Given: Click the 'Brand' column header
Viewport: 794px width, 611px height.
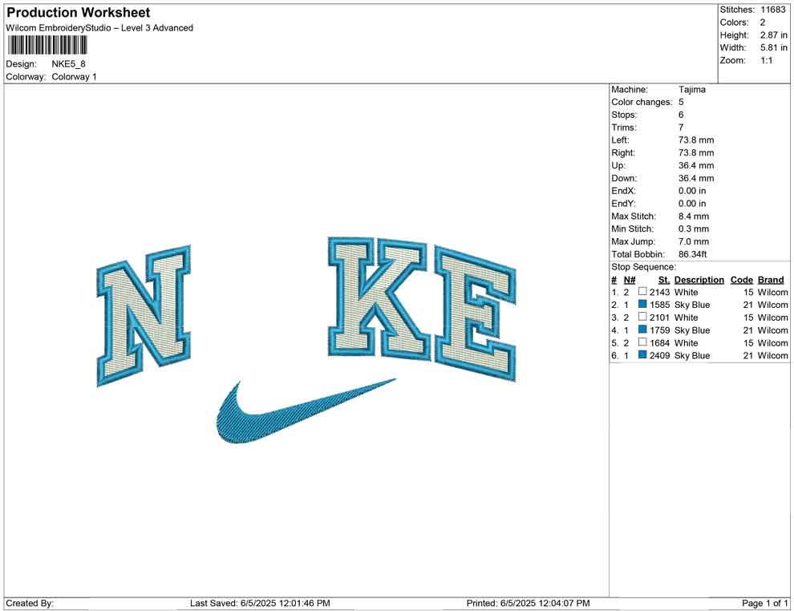Looking at the screenshot, I should point(771,279).
